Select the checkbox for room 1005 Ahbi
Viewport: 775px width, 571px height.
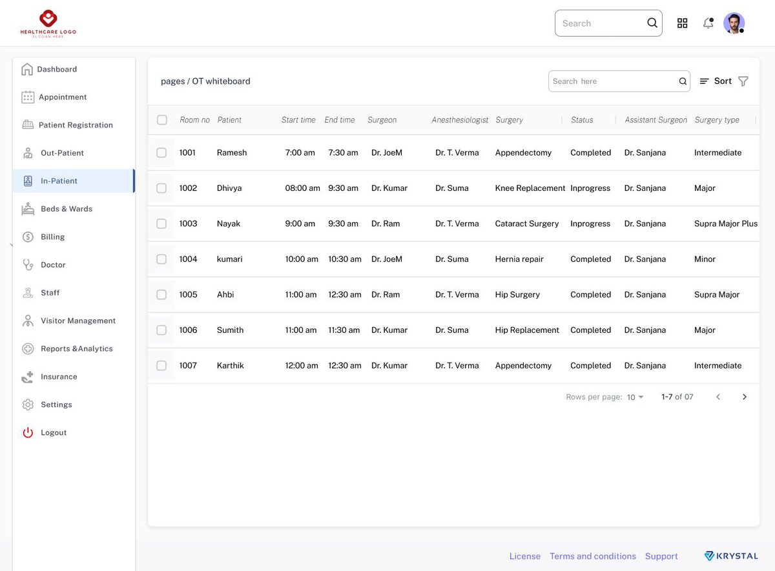[161, 295]
